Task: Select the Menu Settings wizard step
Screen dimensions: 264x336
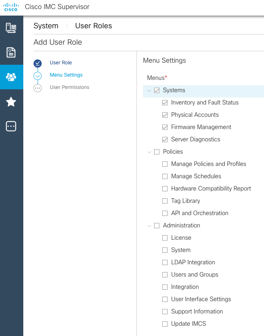Action: [66, 75]
